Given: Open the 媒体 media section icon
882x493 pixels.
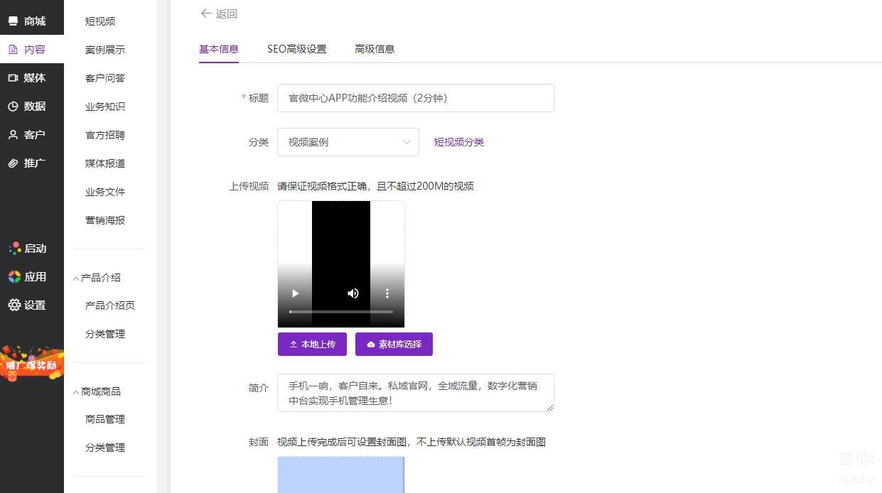Looking at the screenshot, I should tap(13, 78).
